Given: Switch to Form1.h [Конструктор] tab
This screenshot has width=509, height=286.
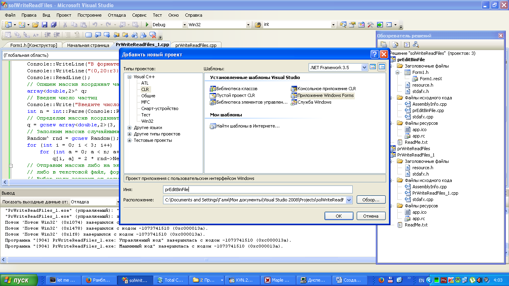Looking at the screenshot, I should tap(34, 45).
